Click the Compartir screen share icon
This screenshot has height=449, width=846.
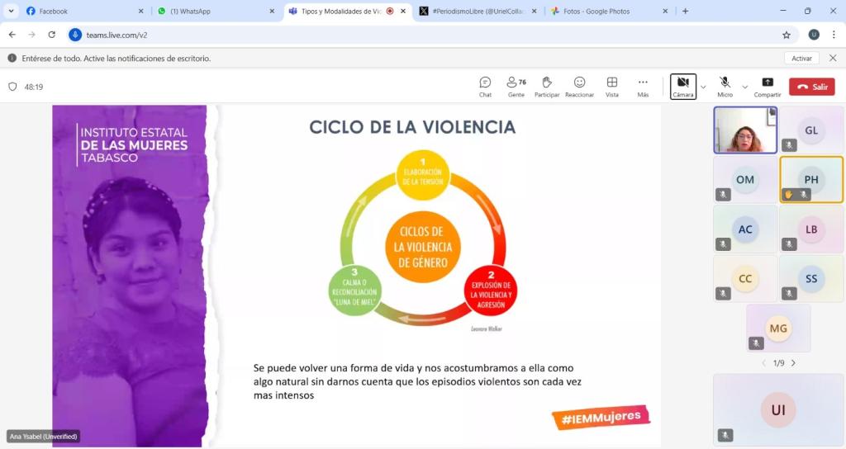[x=768, y=86]
